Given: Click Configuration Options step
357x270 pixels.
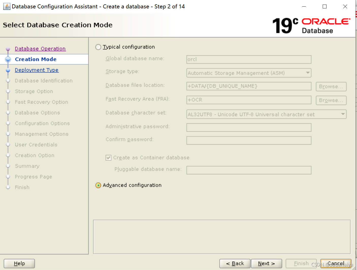Looking at the screenshot, I should tap(42, 123).
